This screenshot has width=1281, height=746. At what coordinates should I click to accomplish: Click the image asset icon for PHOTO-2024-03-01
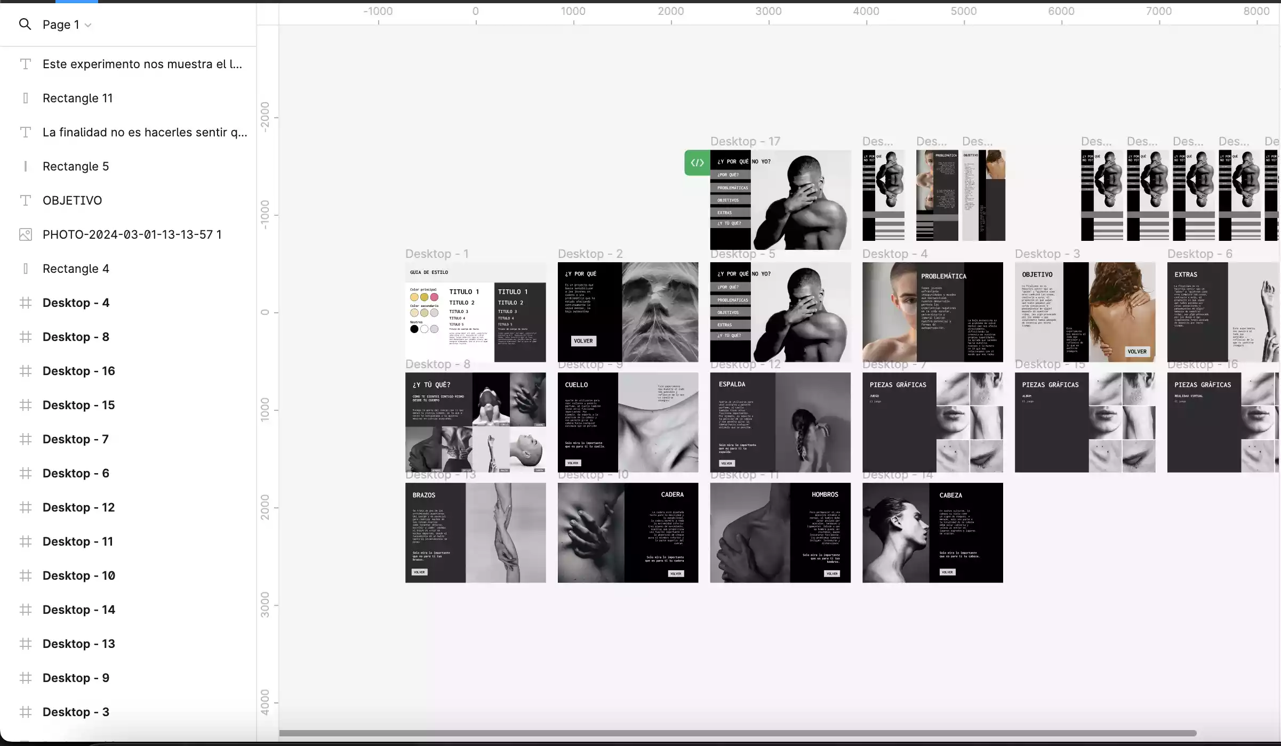25,234
